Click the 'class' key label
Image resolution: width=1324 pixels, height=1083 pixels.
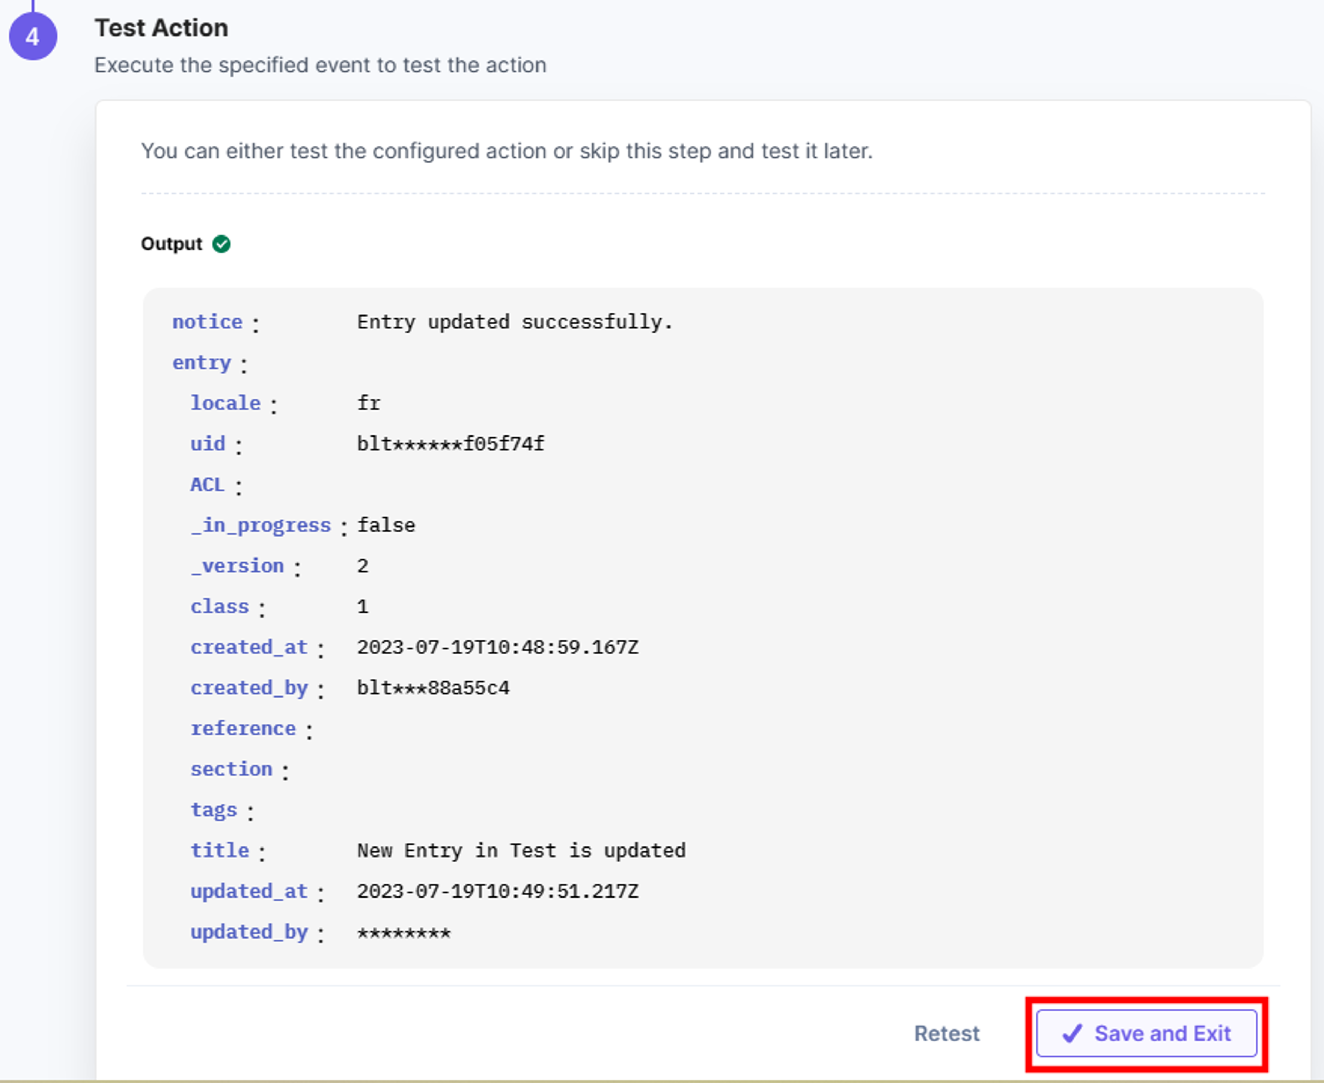click(x=220, y=606)
